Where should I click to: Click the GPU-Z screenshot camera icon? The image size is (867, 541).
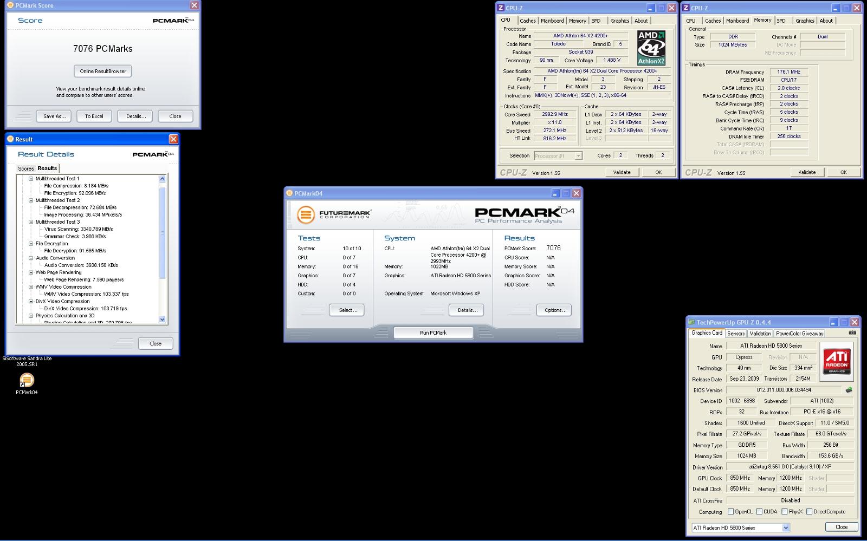tap(852, 333)
